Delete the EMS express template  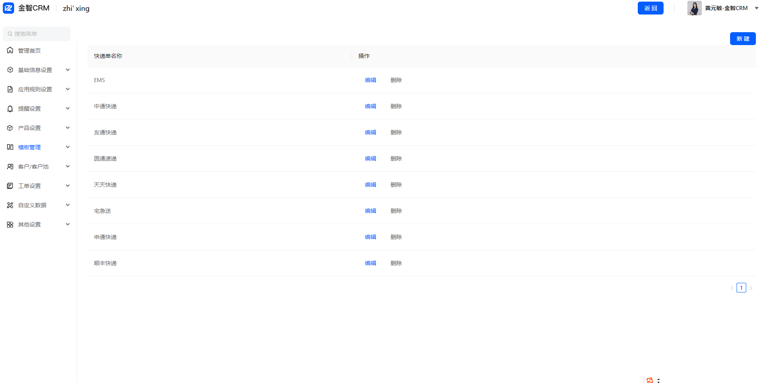point(396,80)
